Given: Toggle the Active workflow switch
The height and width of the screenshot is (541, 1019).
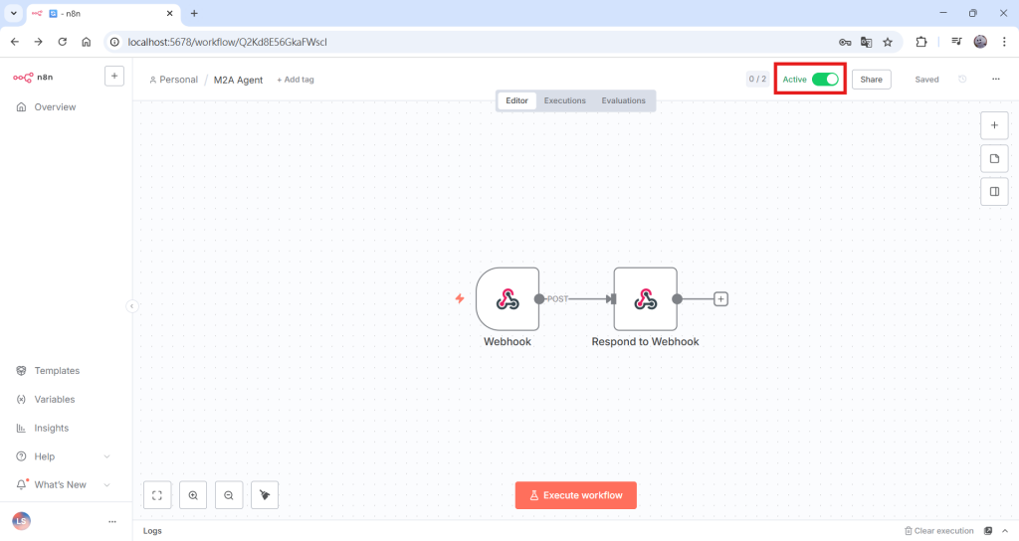Looking at the screenshot, I should point(825,80).
